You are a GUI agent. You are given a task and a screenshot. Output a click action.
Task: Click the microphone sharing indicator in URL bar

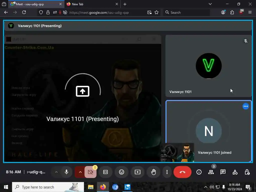tap(60, 12)
